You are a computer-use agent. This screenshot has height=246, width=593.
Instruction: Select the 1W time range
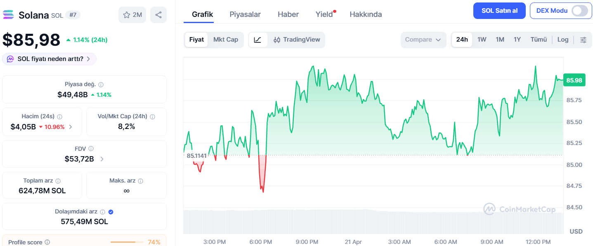point(482,40)
